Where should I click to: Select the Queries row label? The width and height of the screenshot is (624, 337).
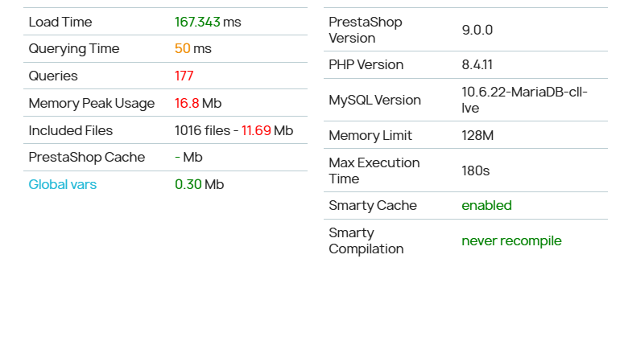coord(53,76)
